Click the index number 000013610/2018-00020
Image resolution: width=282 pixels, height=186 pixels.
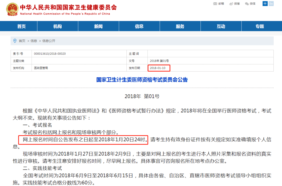point(50,54)
